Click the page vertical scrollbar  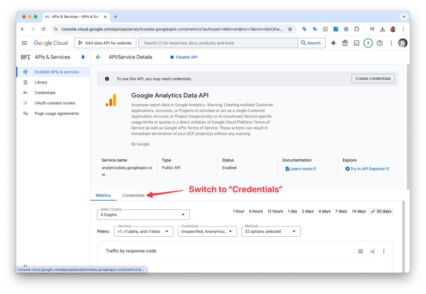pos(408,127)
